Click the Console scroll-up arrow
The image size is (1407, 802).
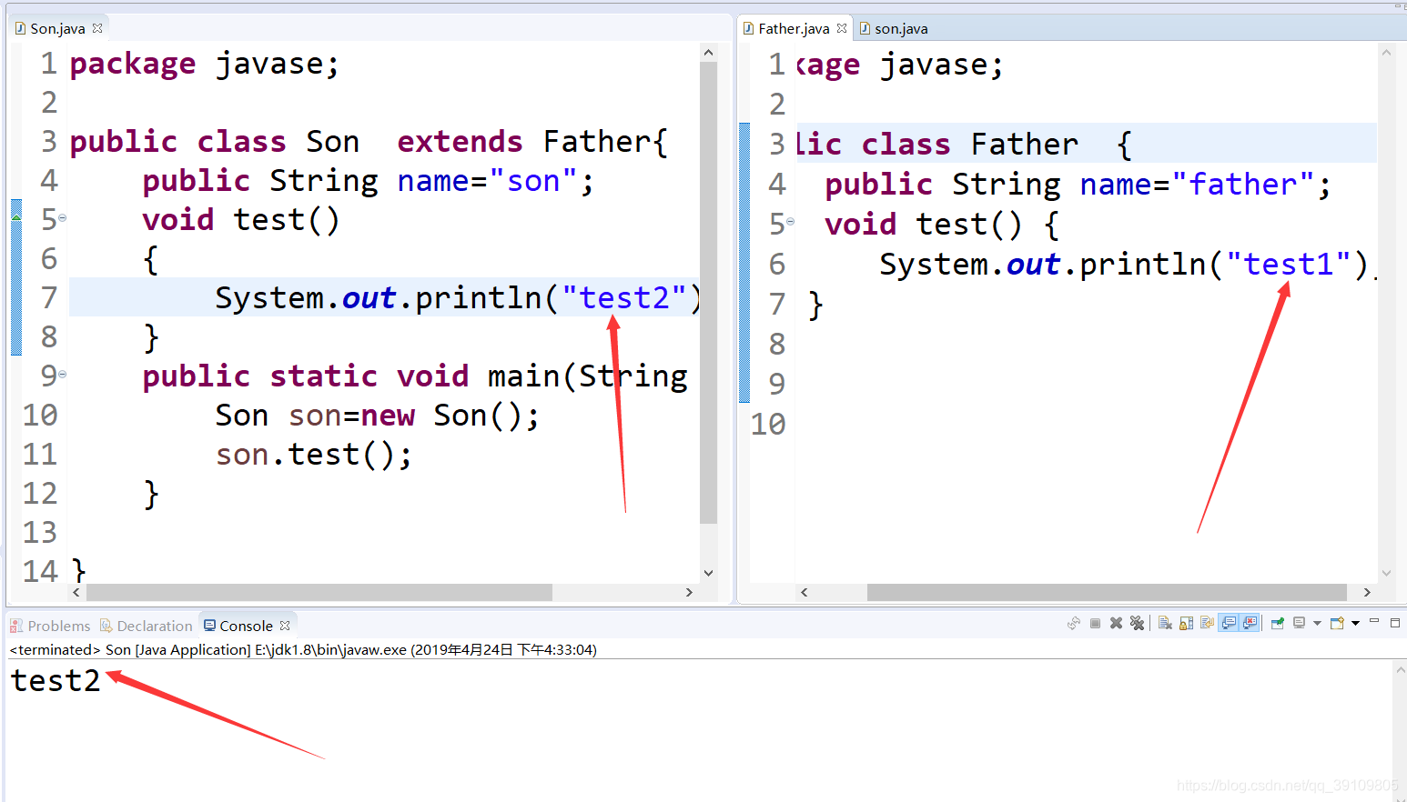[1400, 670]
